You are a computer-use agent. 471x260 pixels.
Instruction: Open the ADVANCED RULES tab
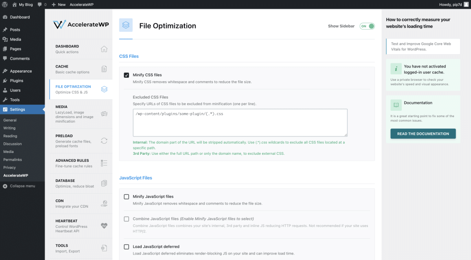pos(81,163)
